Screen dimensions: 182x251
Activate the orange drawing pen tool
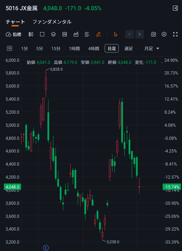(x=98, y=34)
